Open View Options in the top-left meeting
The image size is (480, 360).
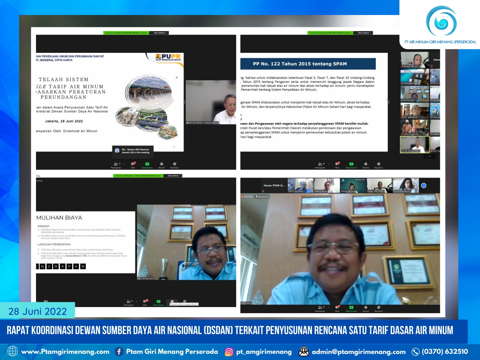point(159,33)
